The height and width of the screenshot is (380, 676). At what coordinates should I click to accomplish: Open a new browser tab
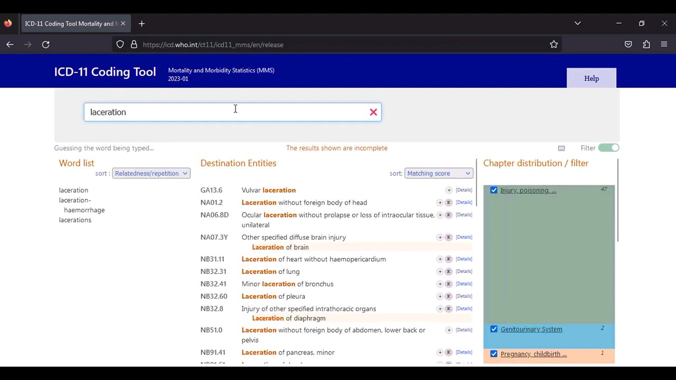(142, 24)
